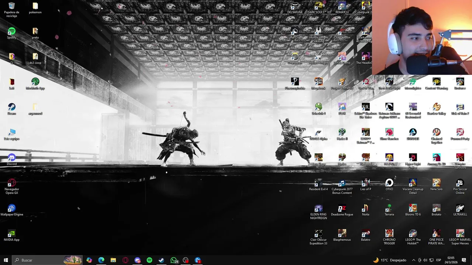Open File Explorer from the taskbar
472x265 pixels.
[x=113, y=260]
